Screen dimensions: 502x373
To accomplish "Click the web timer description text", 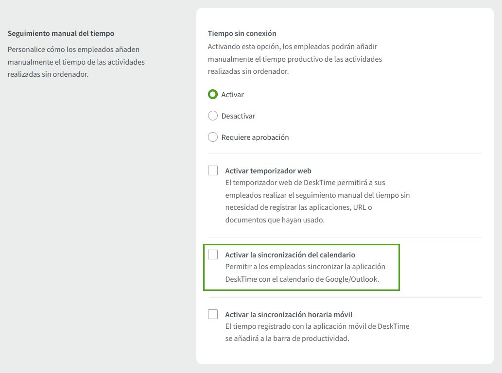I will point(317,201).
